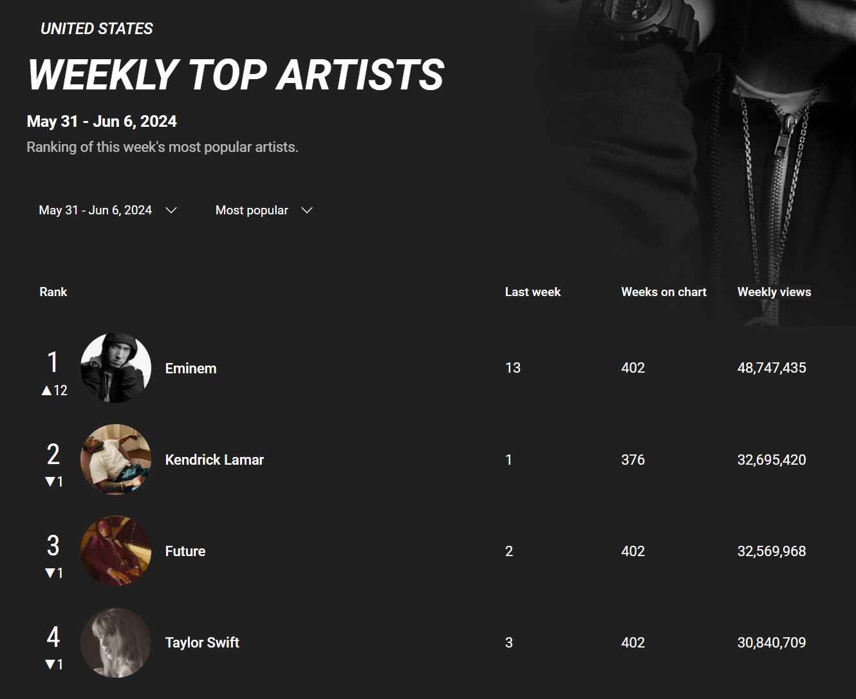
Task: Click Future's down-1 rank change arrow
Action: pos(50,573)
